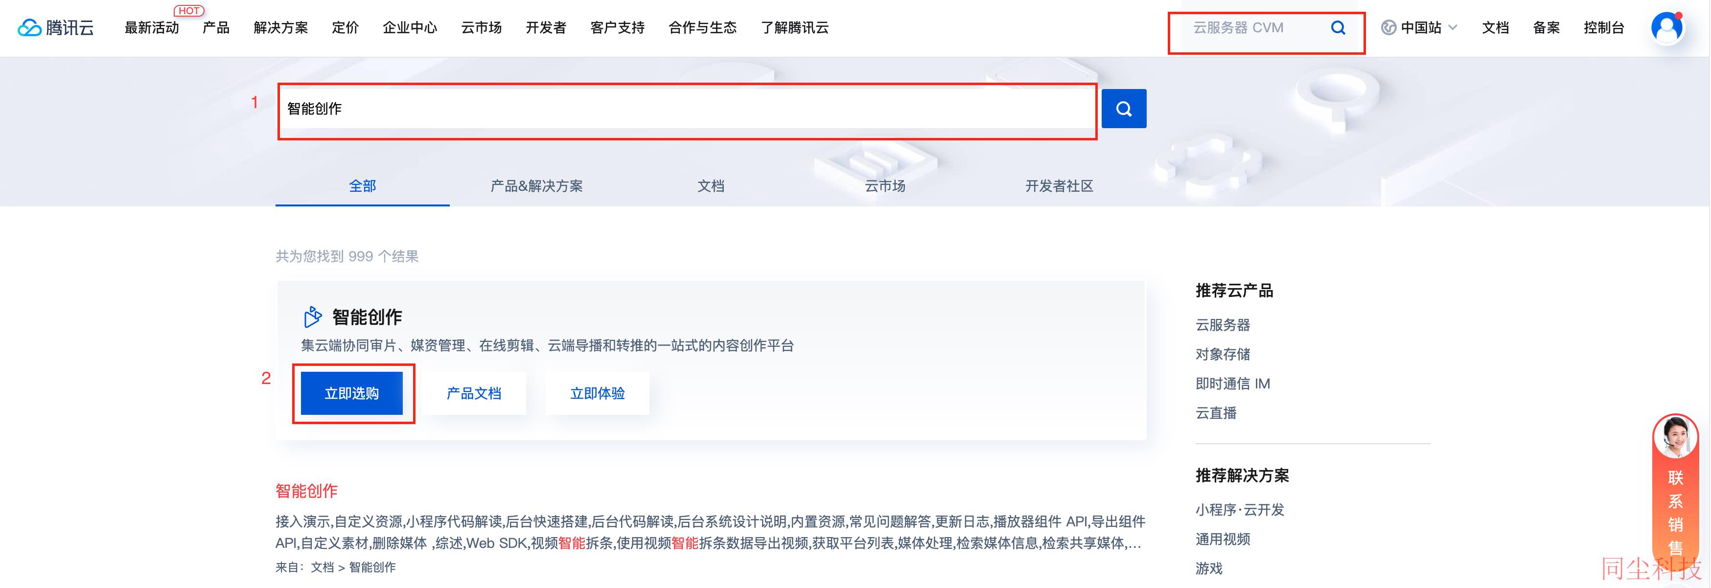Click the 文档 breadcrumb under 来自

coord(322,567)
